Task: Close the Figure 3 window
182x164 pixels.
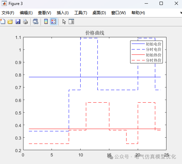Action: (176, 4)
